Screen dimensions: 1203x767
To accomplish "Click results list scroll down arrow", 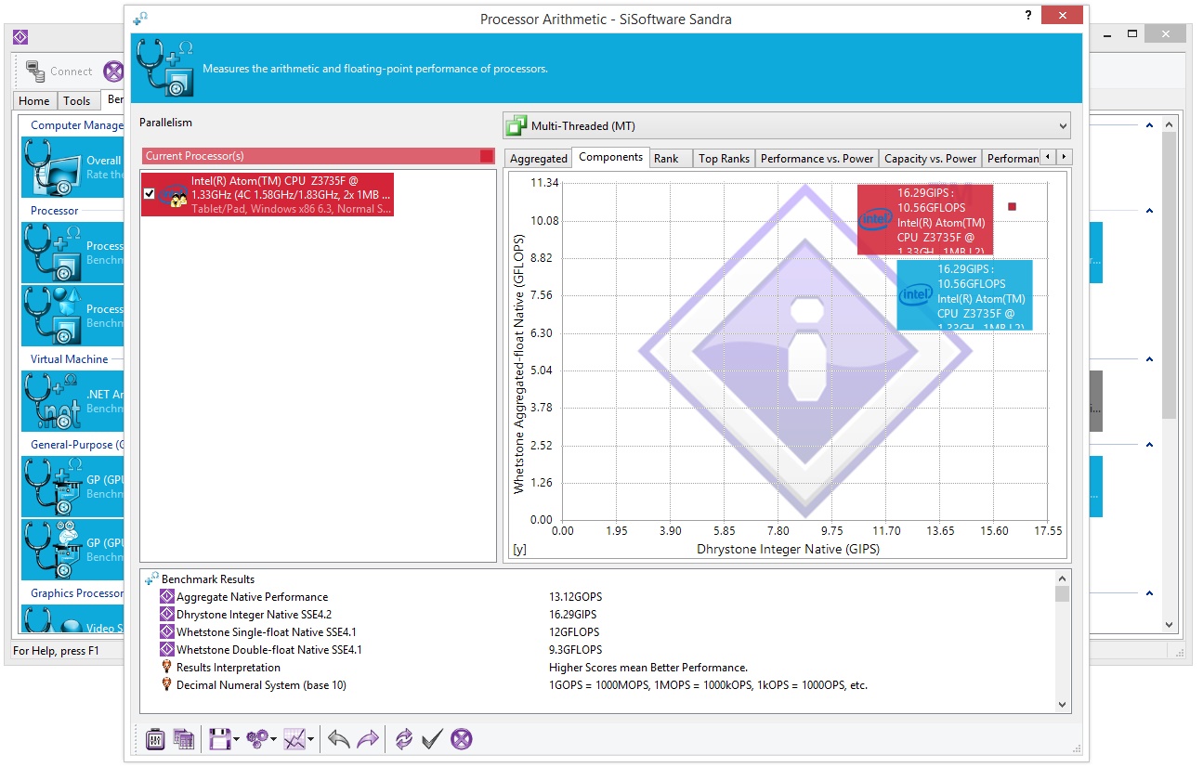I will (1063, 705).
